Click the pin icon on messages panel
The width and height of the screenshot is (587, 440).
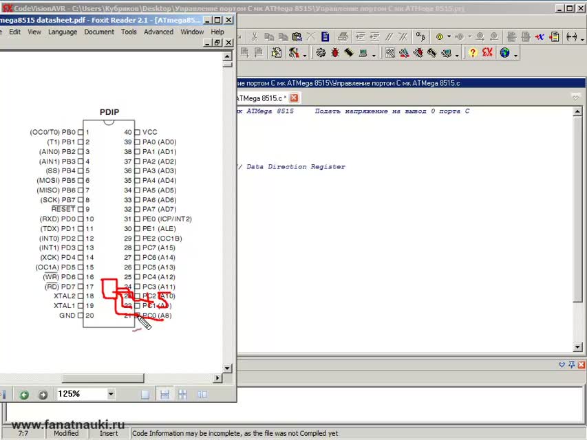coord(572,364)
